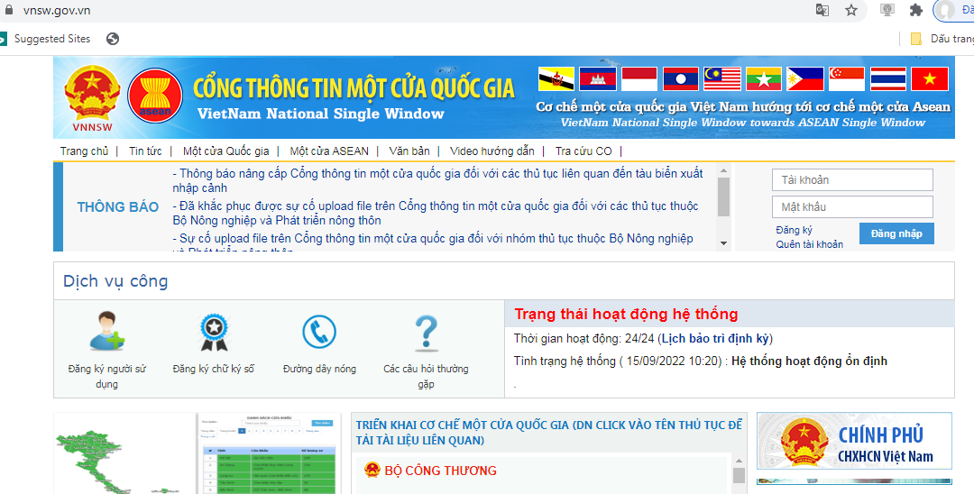
Task: Click the Tài khoản username field
Action: coord(852,180)
